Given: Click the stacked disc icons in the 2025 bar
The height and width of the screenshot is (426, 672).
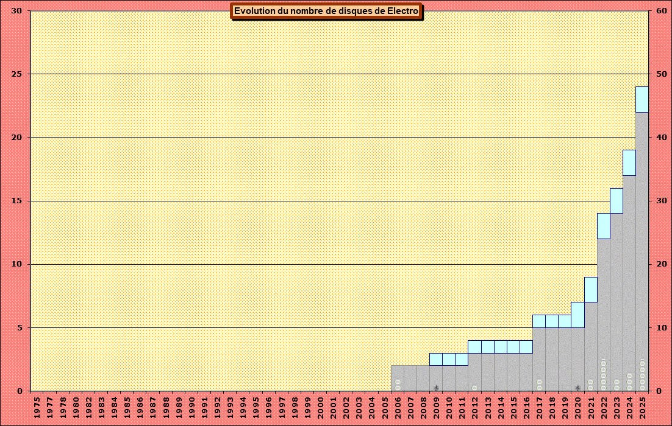Looking at the screenshot, I should point(642,374).
